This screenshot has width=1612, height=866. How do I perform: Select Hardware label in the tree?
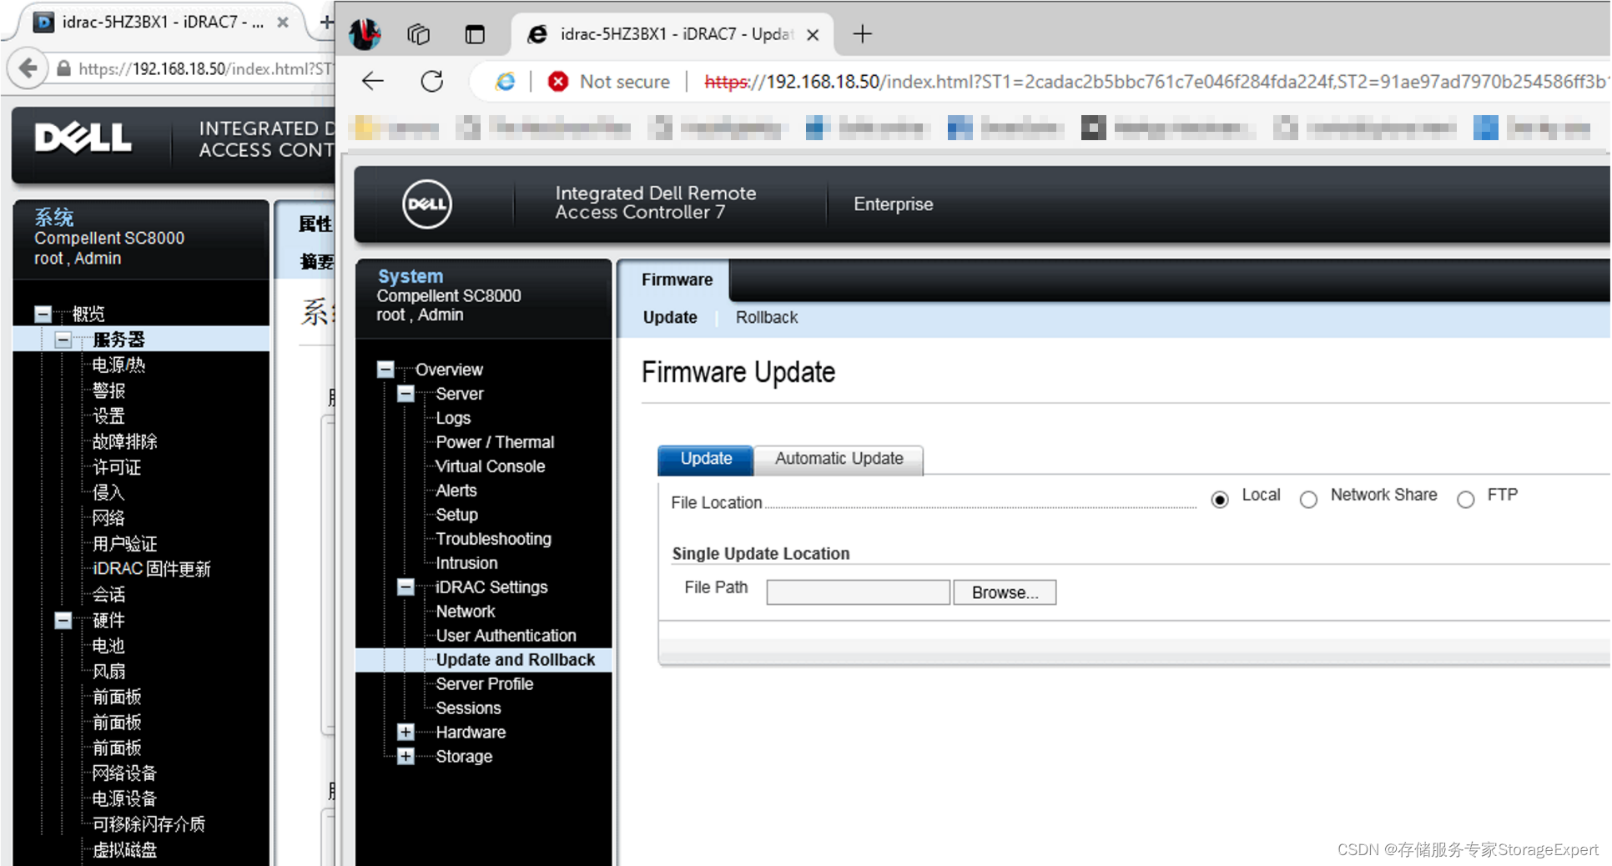click(x=471, y=733)
